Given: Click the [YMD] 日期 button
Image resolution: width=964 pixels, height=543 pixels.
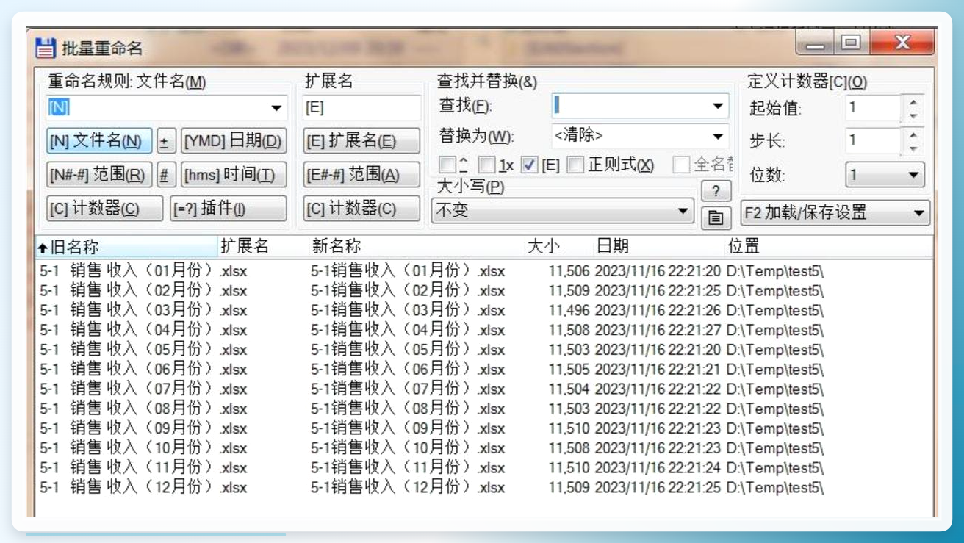Looking at the screenshot, I should [234, 140].
